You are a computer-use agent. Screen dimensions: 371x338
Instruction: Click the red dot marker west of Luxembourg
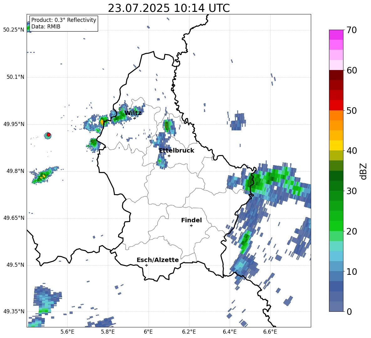[x=49, y=135]
